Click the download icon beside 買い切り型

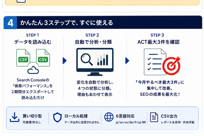(14, 117)
